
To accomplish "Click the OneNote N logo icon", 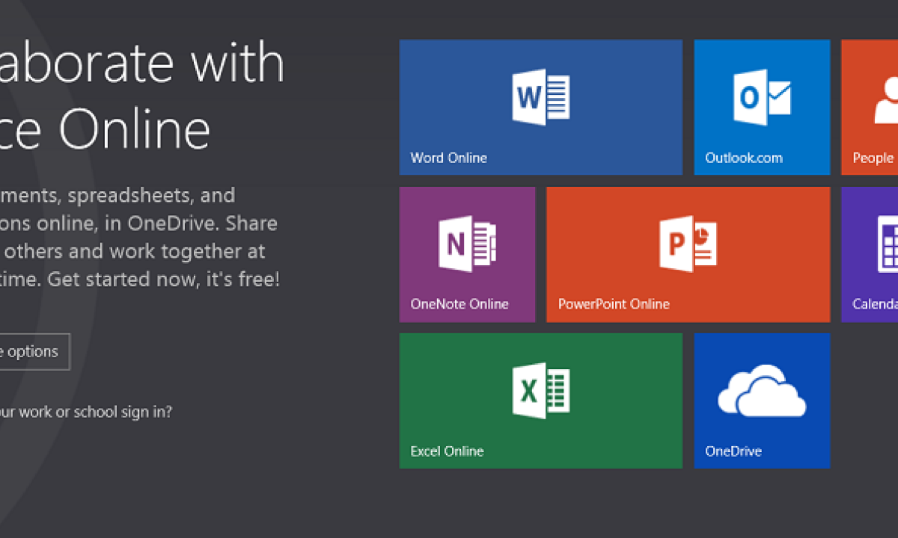I will click(467, 242).
